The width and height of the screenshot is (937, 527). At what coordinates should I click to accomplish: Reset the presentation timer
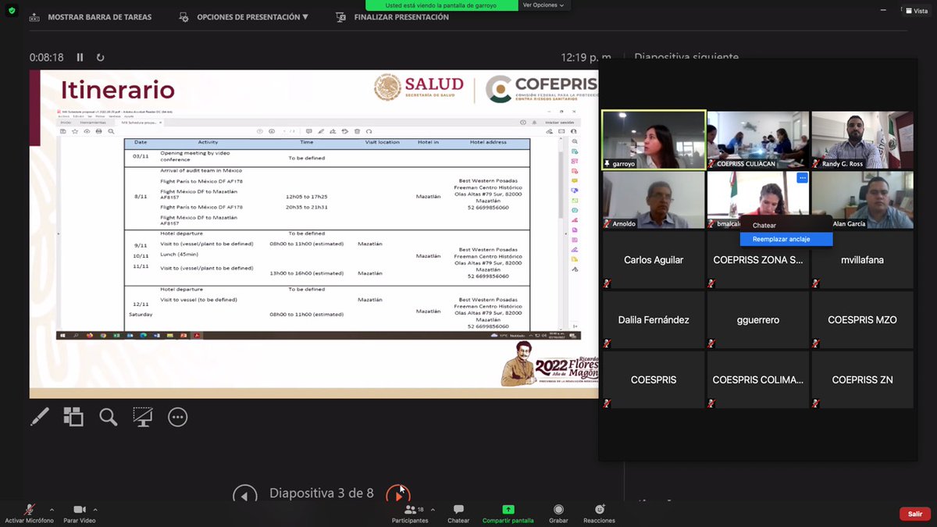(100, 57)
